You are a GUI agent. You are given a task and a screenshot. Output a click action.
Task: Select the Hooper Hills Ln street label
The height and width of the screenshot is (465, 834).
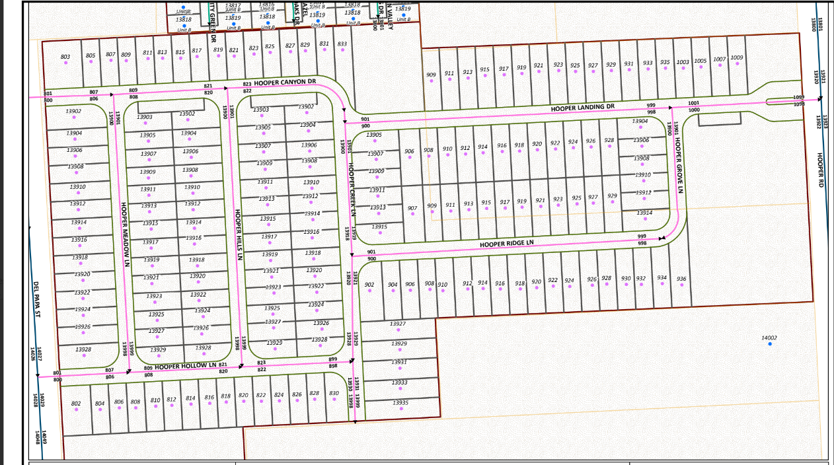pos(238,234)
